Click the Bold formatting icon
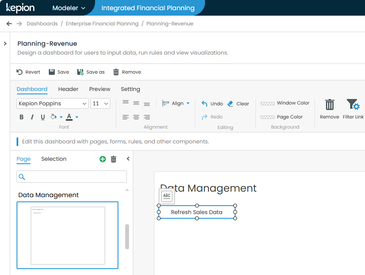This screenshot has height=275, width=365. [x=22, y=117]
